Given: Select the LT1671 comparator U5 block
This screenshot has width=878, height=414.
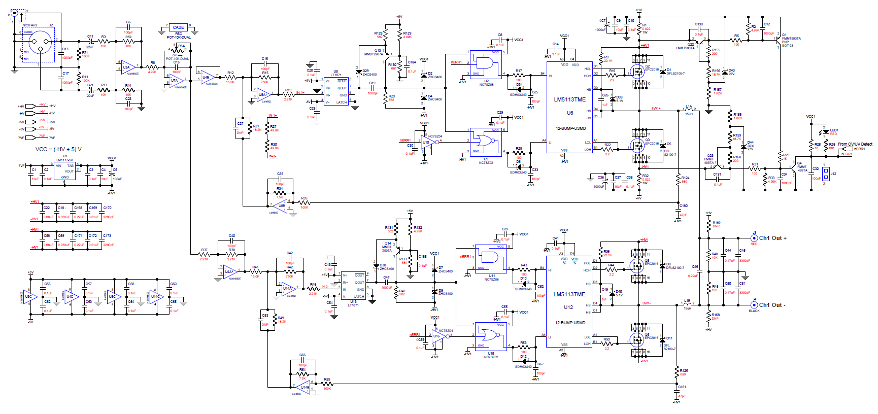Looking at the screenshot, I should [x=336, y=91].
